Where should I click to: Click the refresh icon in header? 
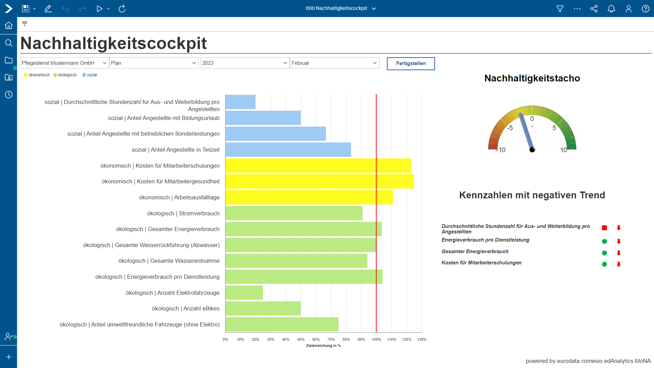(x=122, y=9)
